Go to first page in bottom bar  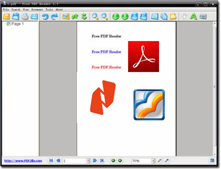51,160
